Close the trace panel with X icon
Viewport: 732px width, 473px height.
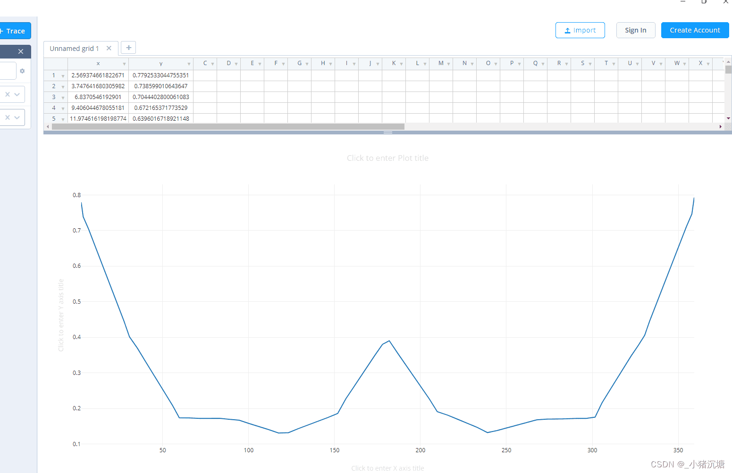21,51
